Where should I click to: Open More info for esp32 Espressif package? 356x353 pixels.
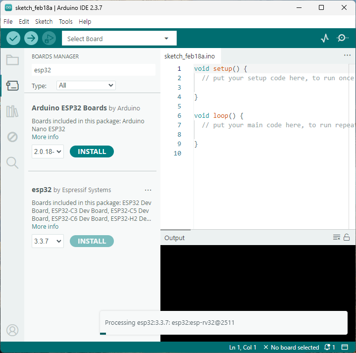tap(45, 227)
